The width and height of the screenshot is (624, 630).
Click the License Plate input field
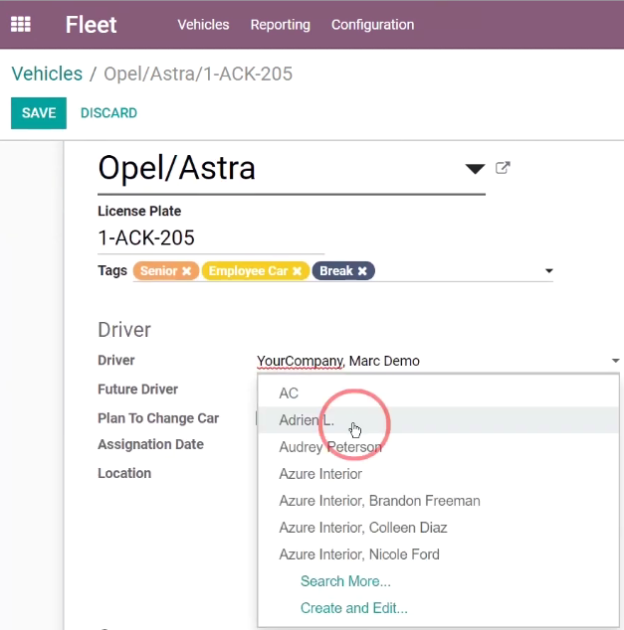[211, 237]
